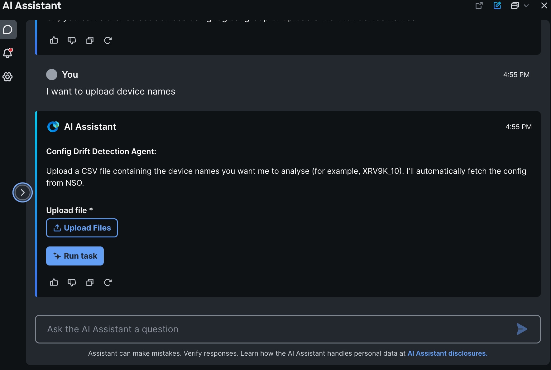
Task: Thumbs up the previous assistant reply
Action: point(54,40)
